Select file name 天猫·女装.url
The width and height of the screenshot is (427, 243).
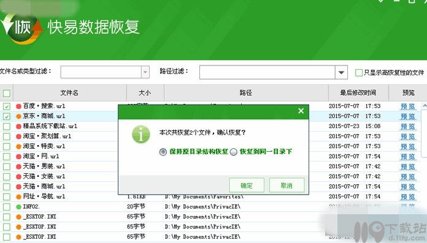point(44,177)
